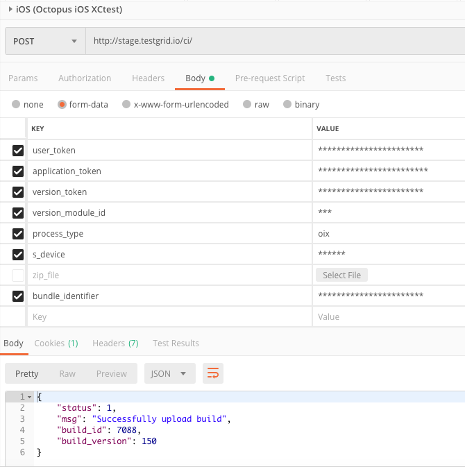Open the response Cookies (1) tab
The height and width of the screenshot is (467, 465).
56,343
